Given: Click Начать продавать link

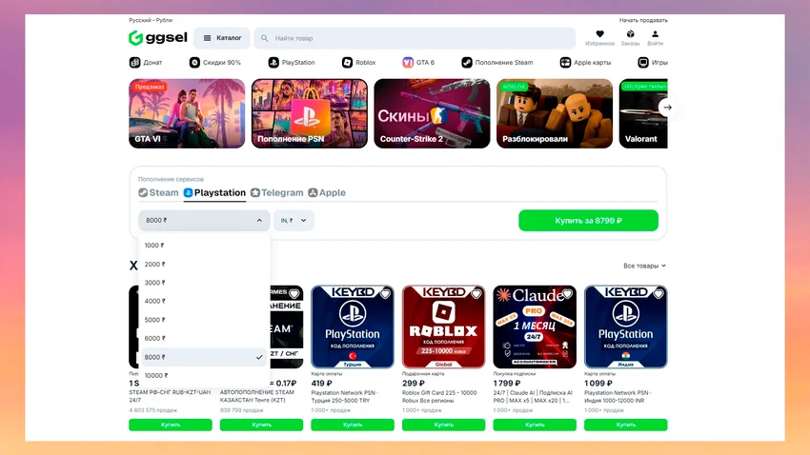Looking at the screenshot, I should (x=643, y=20).
